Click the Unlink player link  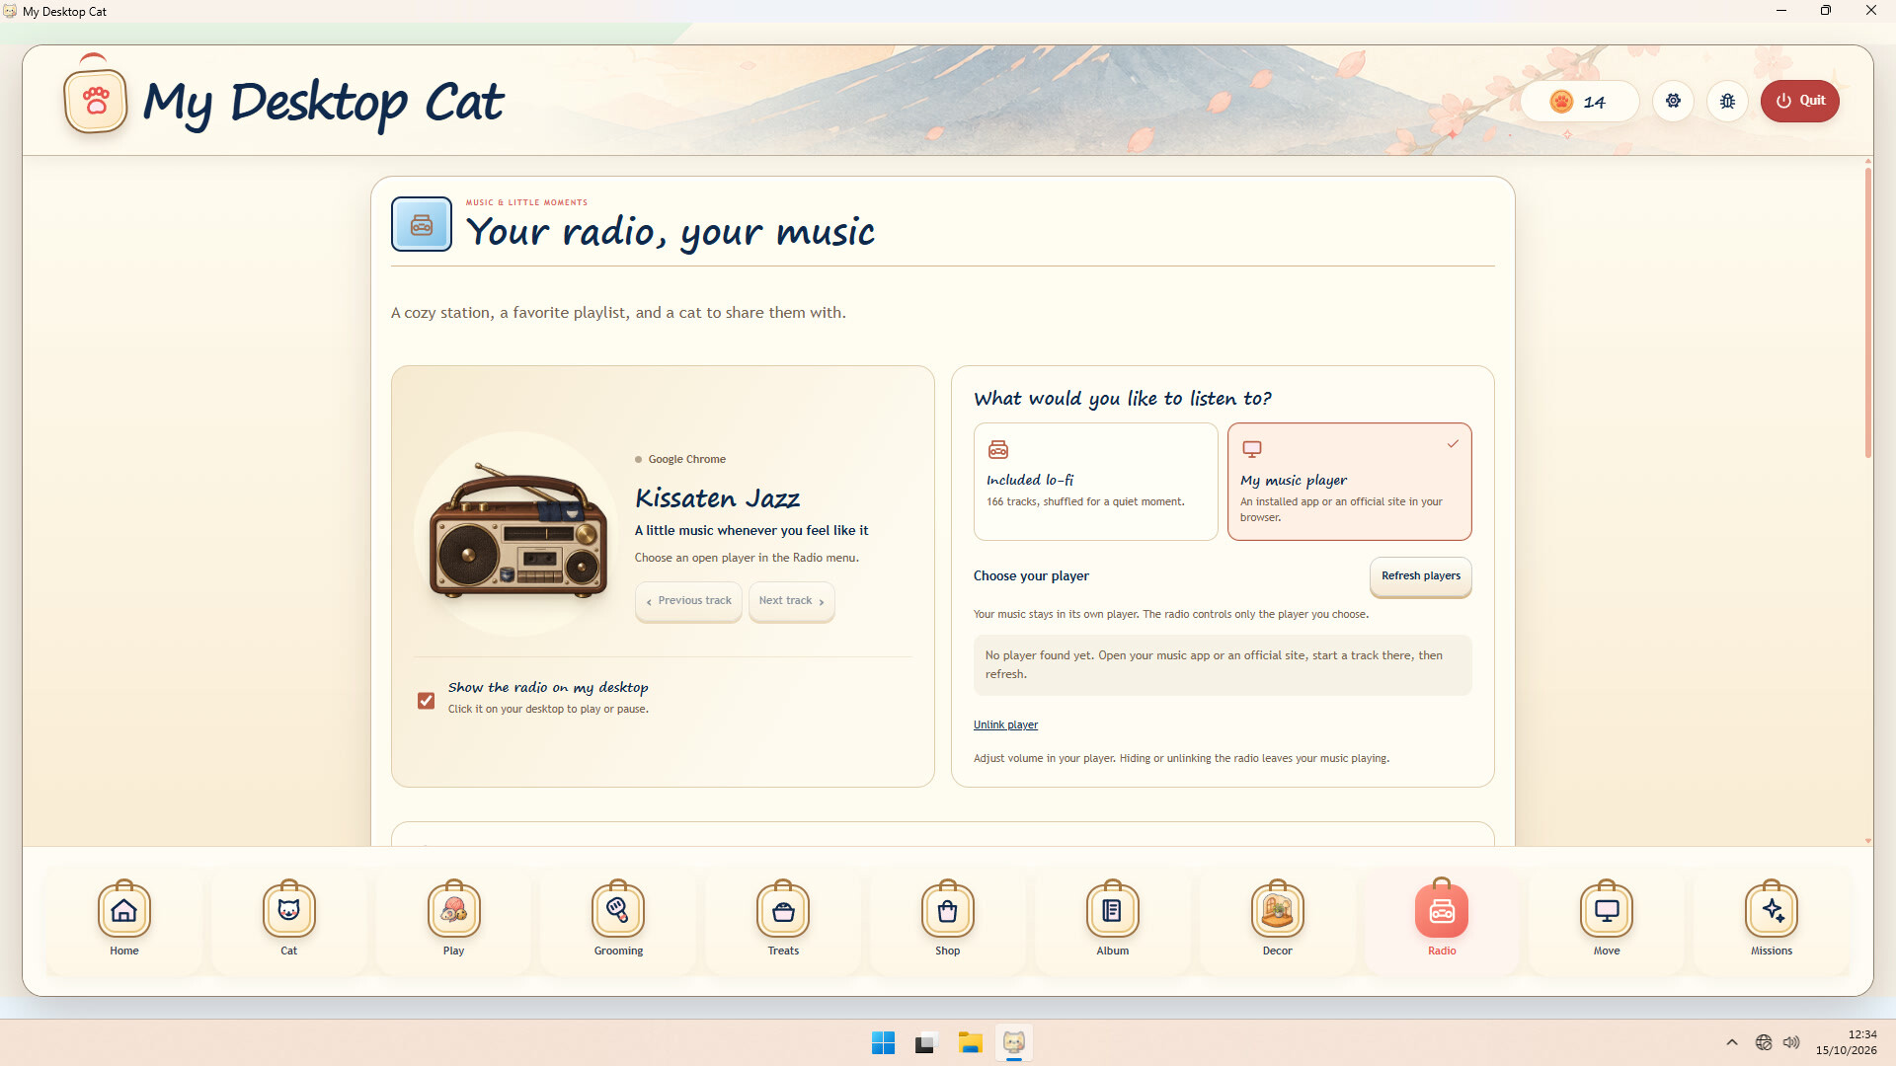pos(1005,724)
